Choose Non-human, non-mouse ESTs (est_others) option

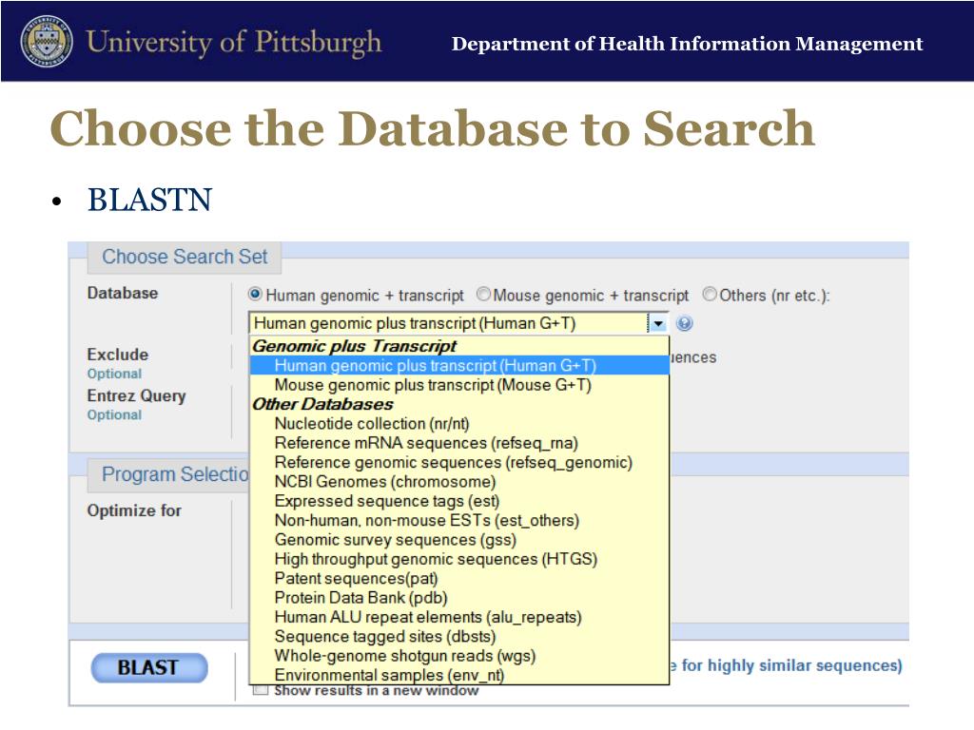click(x=459, y=520)
